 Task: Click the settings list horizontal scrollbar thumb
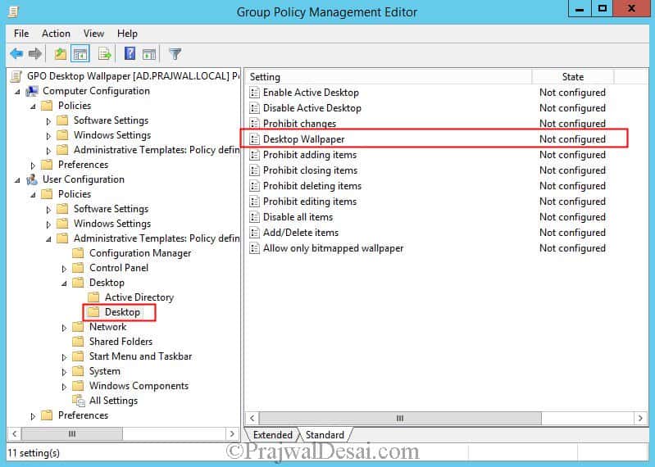pos(400,418)
